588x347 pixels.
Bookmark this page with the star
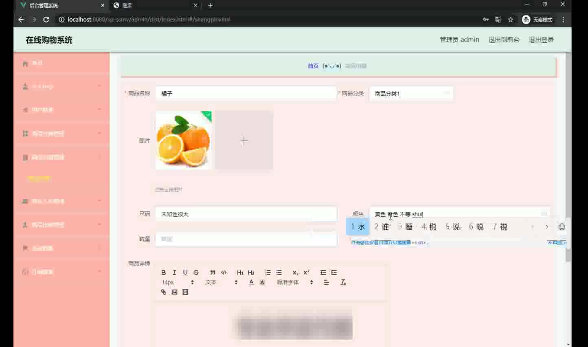[511, 19]
